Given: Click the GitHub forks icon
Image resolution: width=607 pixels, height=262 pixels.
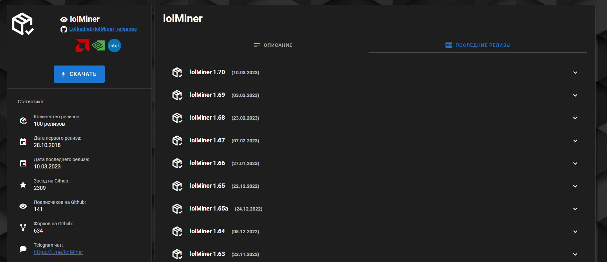Looking at the screenshot, I should (23, 228).
